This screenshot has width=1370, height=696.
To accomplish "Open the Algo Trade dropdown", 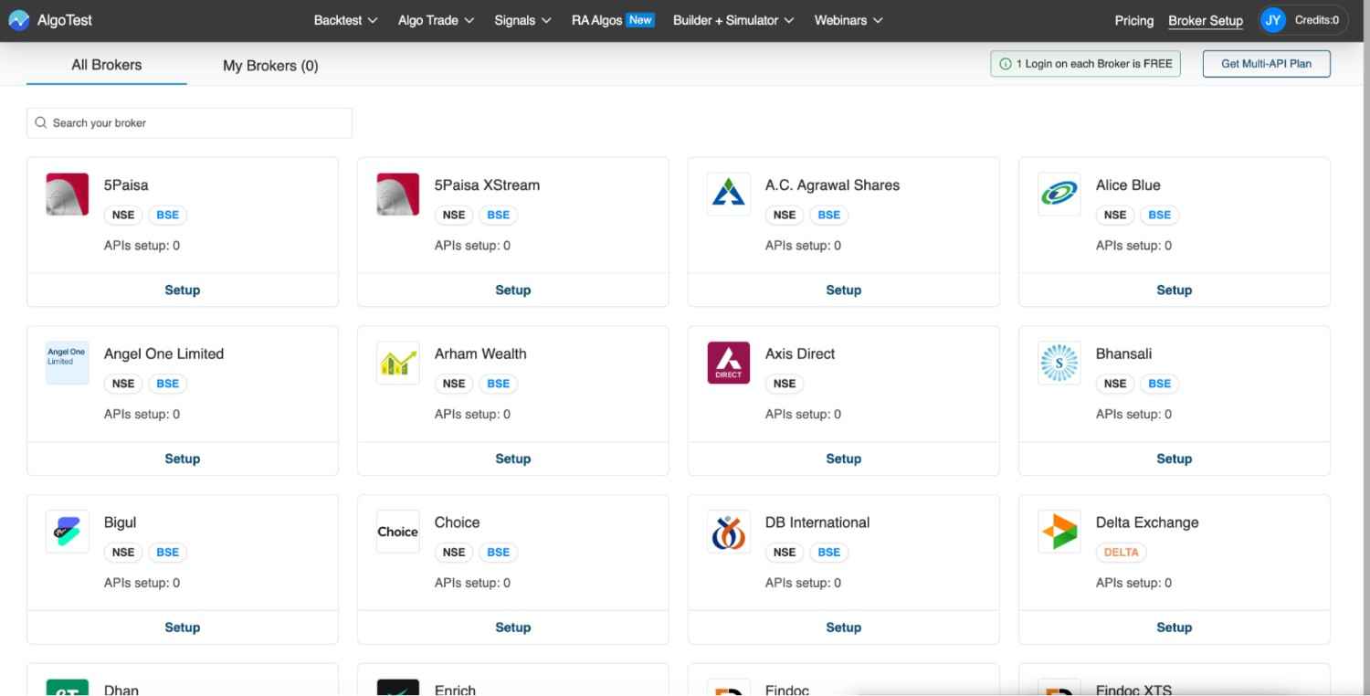I will pyautogui.click(x=437, y=20).
